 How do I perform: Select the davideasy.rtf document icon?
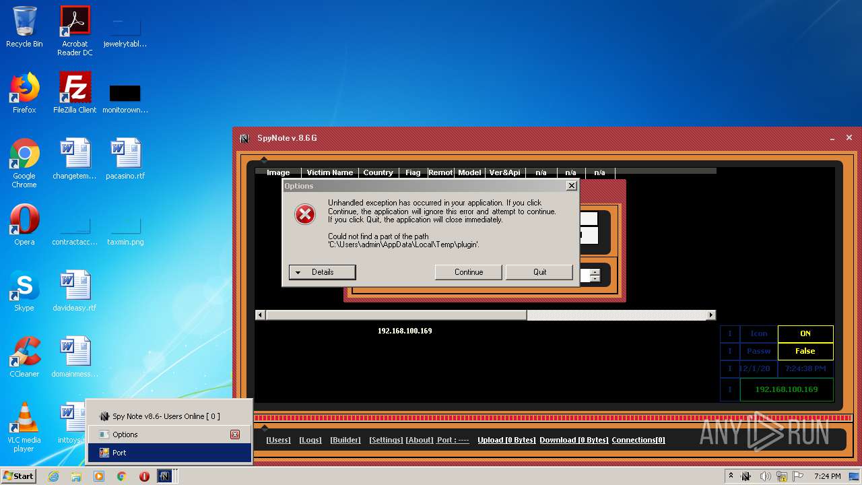75,291
